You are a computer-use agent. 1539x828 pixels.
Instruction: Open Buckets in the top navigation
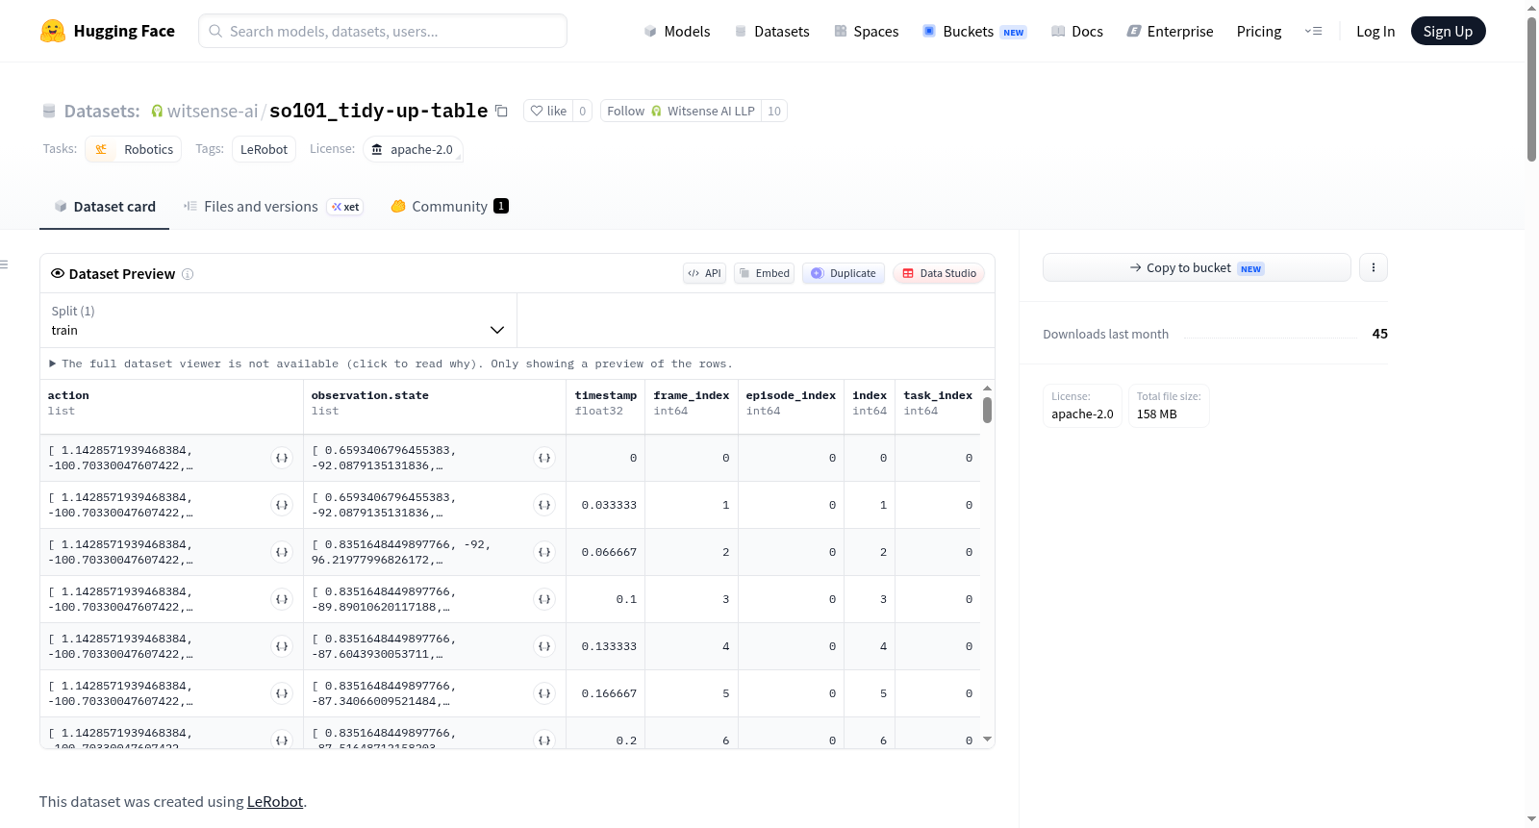pos(974,31)
